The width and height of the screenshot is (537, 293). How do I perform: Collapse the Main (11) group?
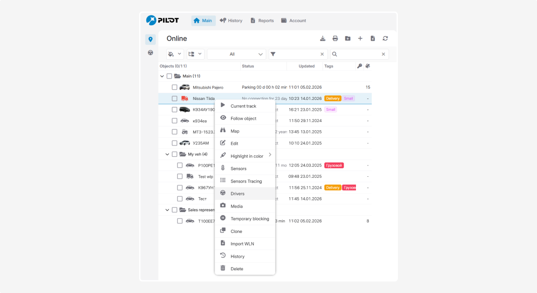click(162, 76)
